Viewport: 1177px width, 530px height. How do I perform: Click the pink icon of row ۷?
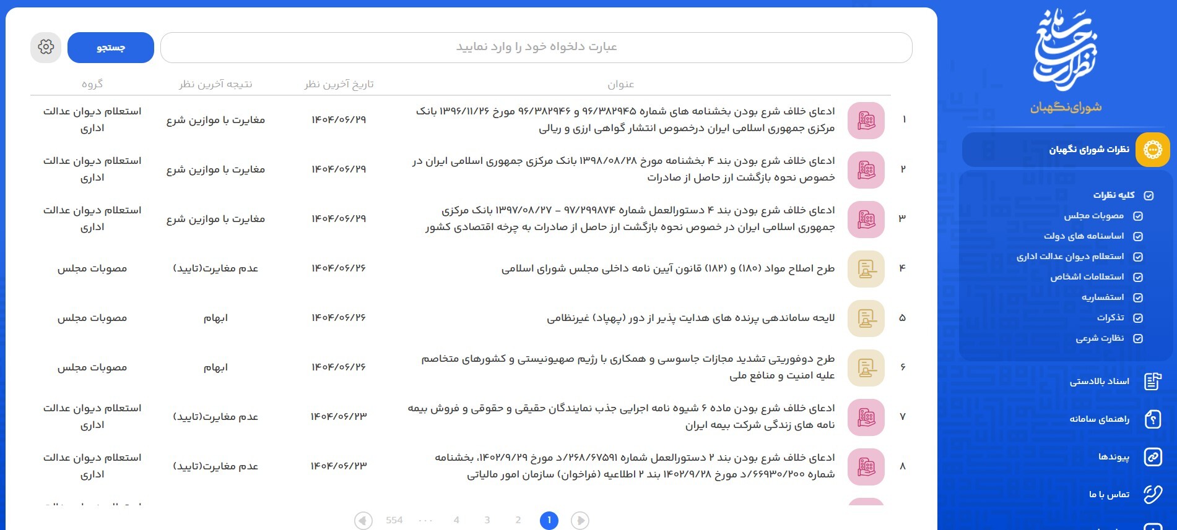pos(866,417)
